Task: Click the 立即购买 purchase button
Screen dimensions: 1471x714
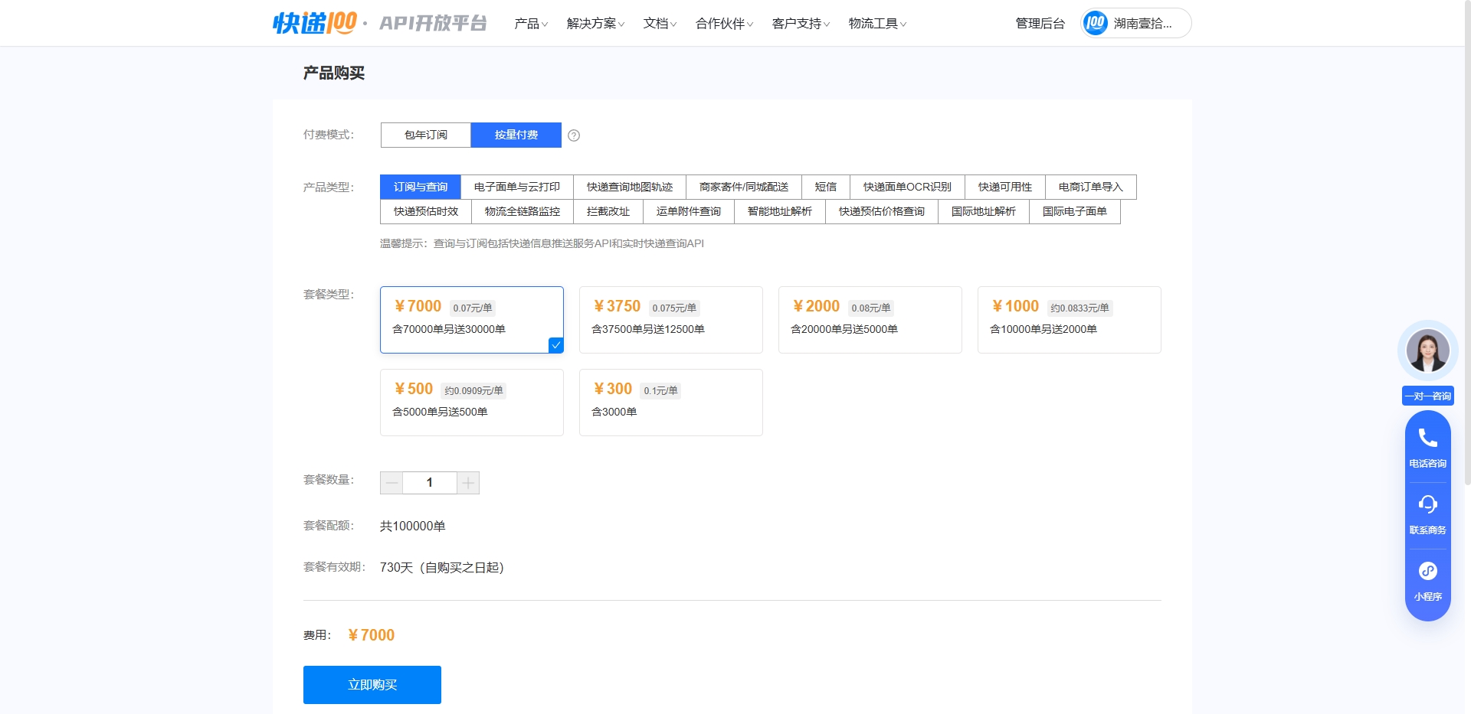Action: click(372, 684)
